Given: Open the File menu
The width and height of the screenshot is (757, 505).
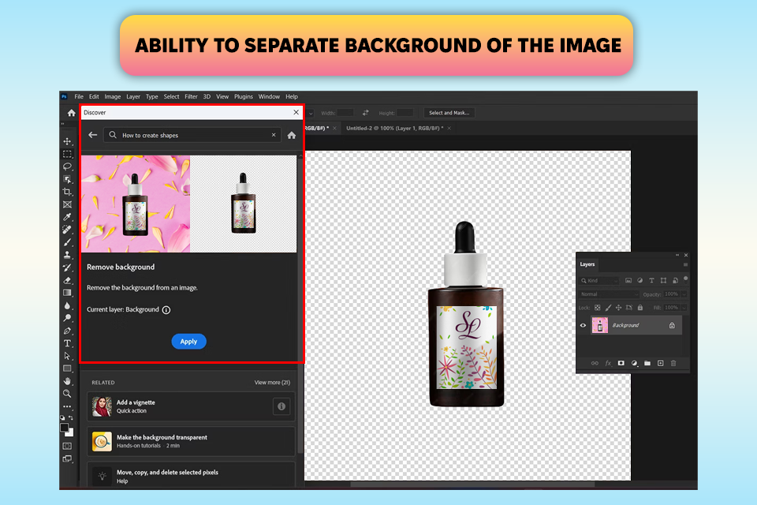Looking at the screenshot, I should 79,96.
